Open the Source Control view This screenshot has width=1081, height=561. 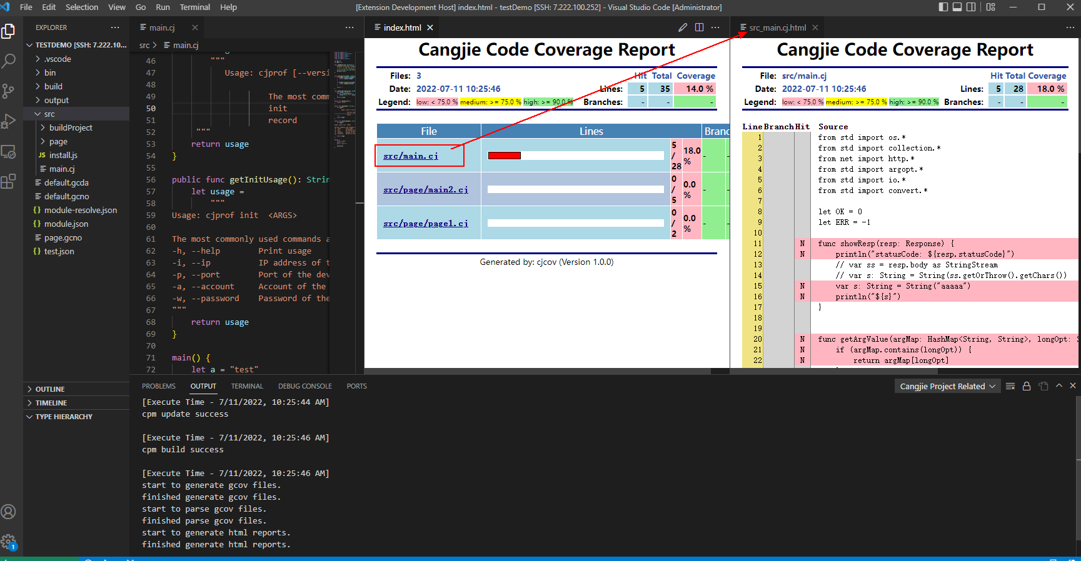[x=9, y=91]
